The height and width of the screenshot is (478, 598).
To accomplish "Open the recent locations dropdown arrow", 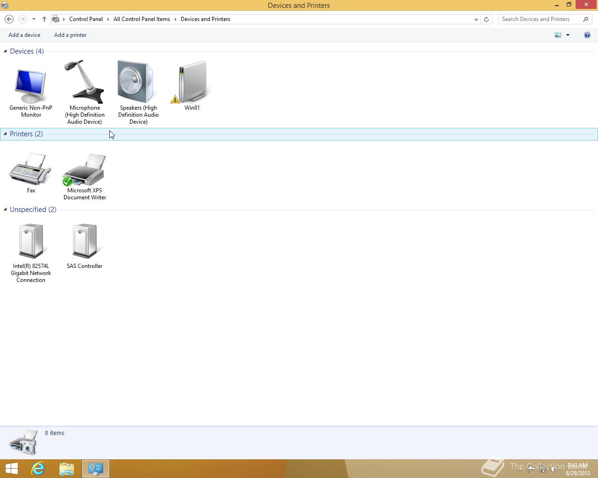I will click(34, 19).
